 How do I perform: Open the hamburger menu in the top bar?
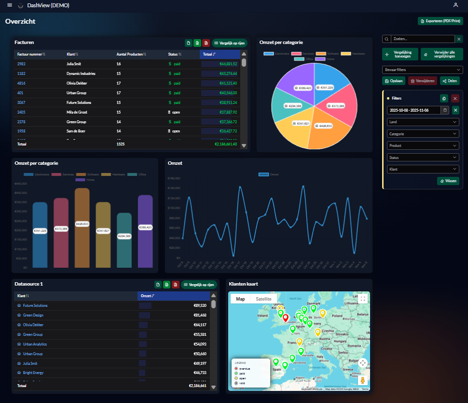point(9,5)
